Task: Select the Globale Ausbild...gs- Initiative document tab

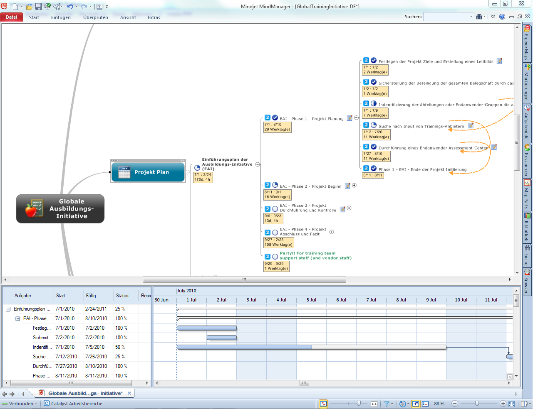Action: [85, 393]
